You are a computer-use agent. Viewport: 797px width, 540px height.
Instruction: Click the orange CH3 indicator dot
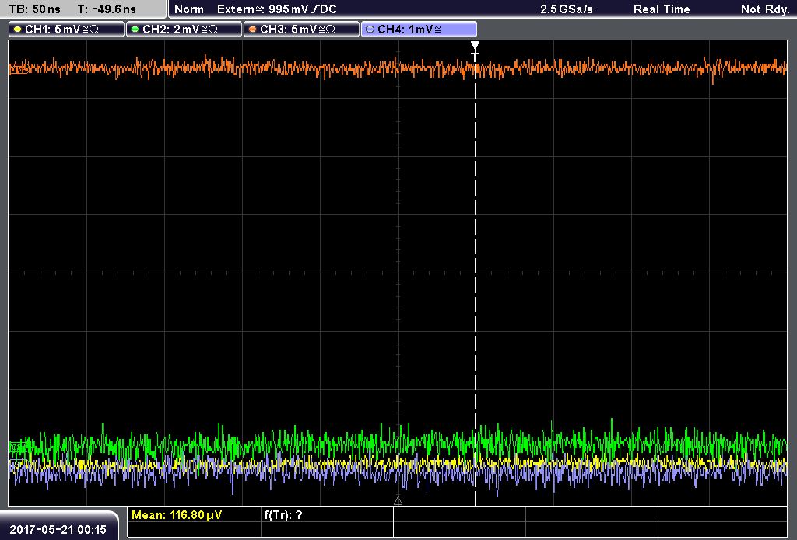point(253,30)
